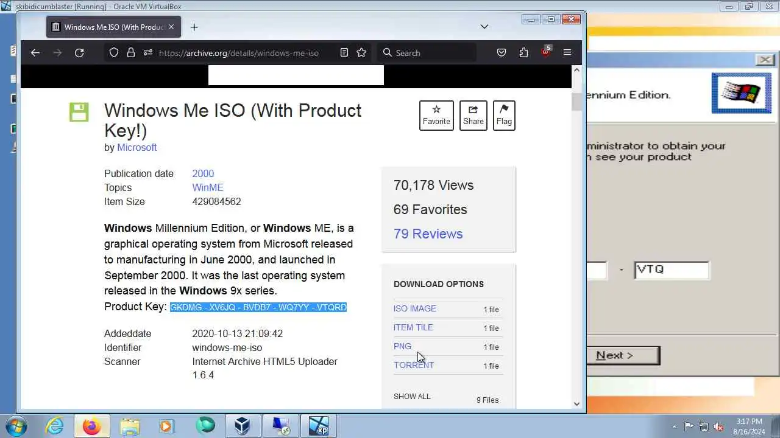Click the VTQ product key field
This screenshot has width=780, height=438.
[x=672, y=270]
